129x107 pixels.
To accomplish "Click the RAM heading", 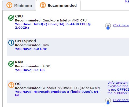I will 19,62.
